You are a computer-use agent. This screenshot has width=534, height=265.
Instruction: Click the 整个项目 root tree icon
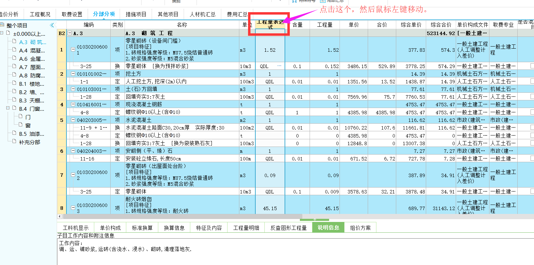point(2,25)
